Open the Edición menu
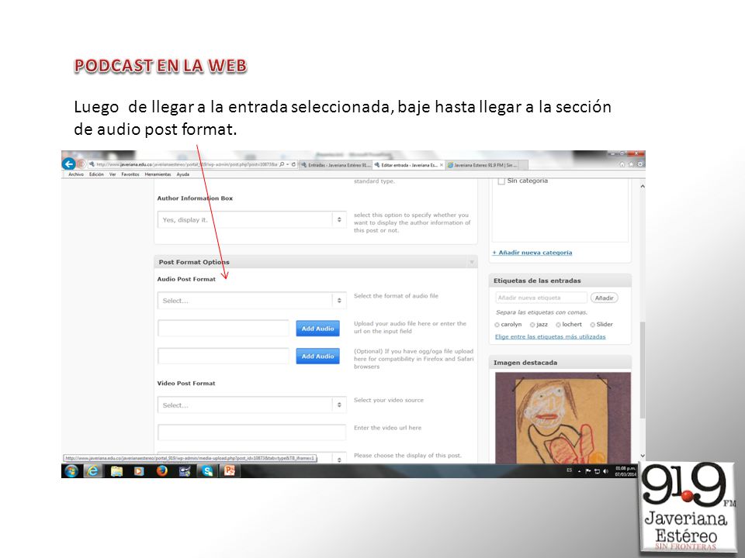Screen dimensions: 745x558 click(96, 174)
